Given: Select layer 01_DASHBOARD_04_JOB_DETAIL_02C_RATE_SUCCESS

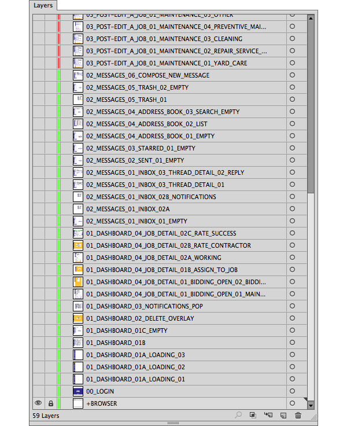Looking at the screenshot, I should pos(161,233).
